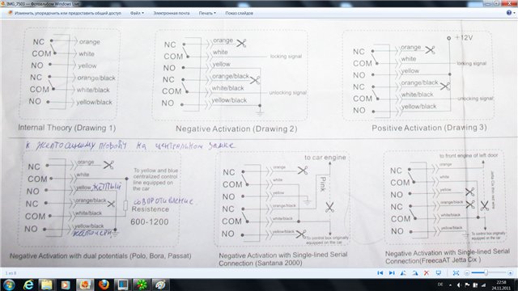
Task: Rotate photo clockwise icon
Action: [x=415, y=273]
